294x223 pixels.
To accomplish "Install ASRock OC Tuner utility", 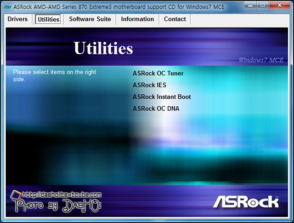I will tap(158, 73).
